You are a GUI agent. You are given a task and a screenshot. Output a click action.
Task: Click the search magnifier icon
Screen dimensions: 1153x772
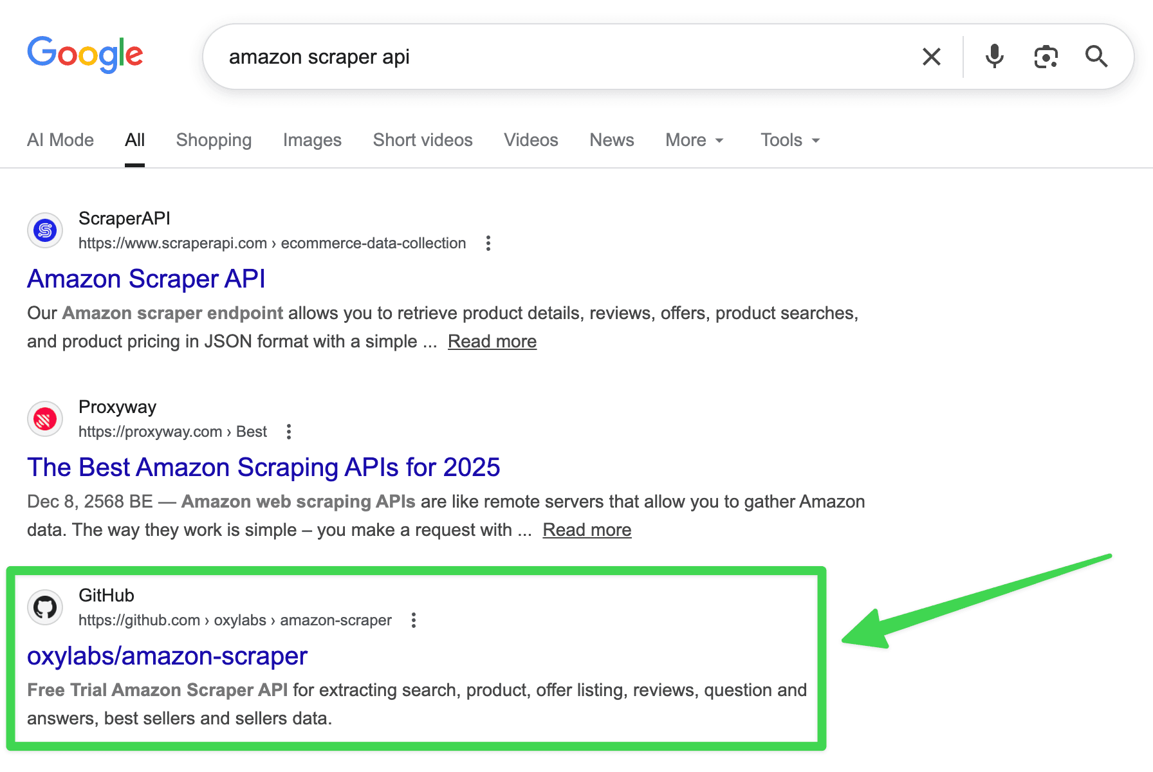1096,57
